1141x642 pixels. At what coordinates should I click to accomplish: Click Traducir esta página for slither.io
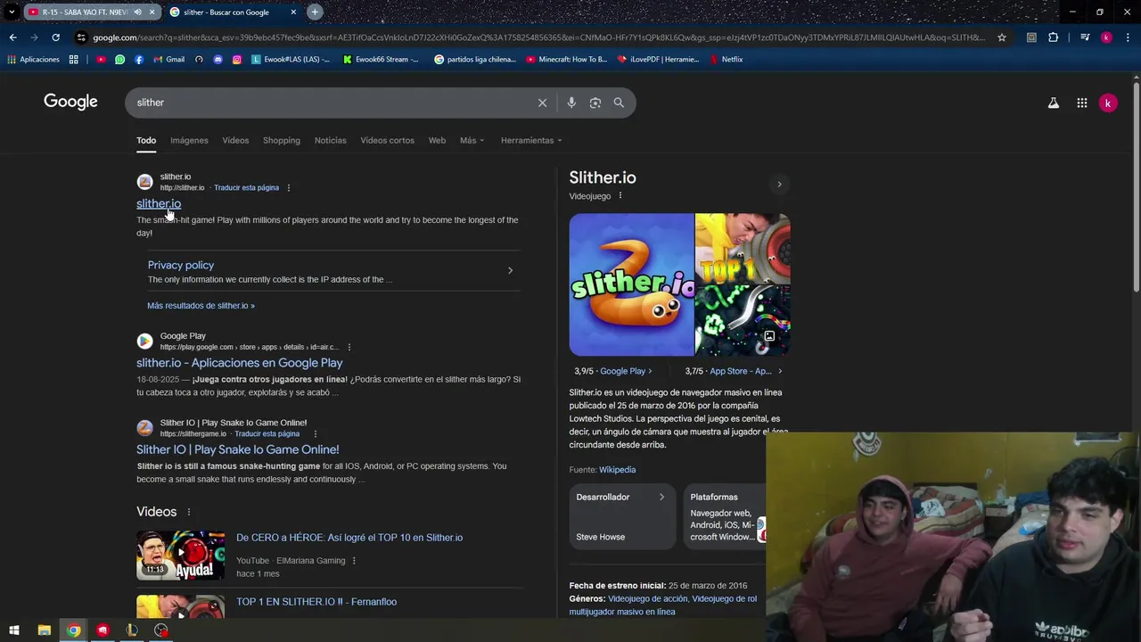pyautogui.click(x=246, y=188)
